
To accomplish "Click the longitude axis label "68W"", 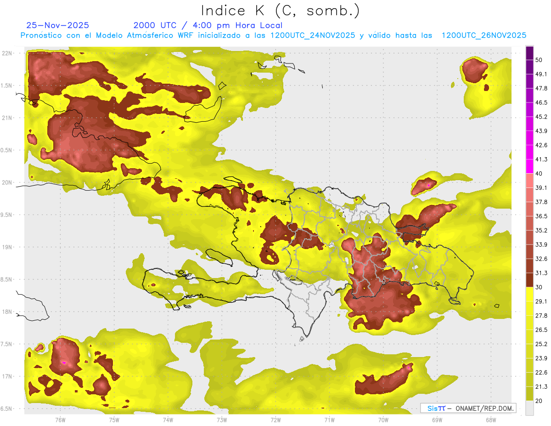I will click(x=490, y=420).
